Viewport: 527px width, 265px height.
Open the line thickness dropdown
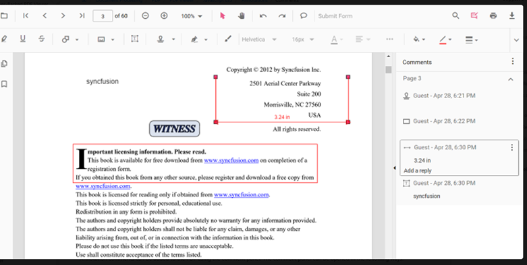point(472,40)
